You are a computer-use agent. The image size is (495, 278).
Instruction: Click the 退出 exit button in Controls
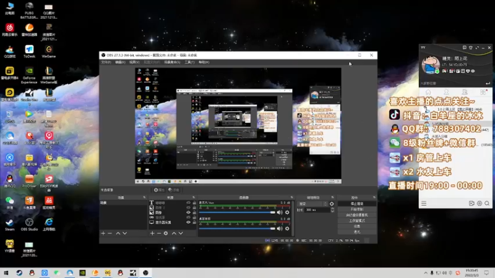[x=357, y=232]
